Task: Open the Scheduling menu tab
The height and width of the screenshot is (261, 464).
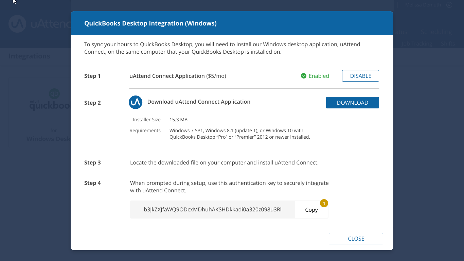Action: (x=436, y=32)
